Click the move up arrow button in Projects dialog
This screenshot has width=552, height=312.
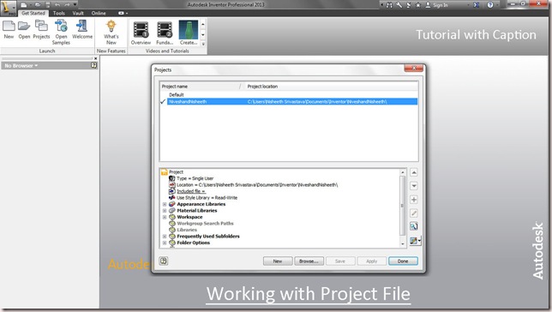pyautogui.click(x=414, y=172)
